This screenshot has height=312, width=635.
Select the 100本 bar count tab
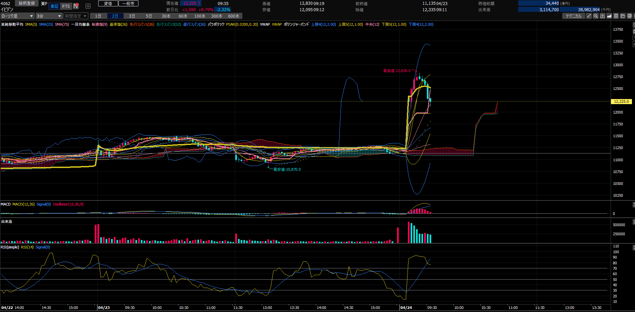pos(200,16)
